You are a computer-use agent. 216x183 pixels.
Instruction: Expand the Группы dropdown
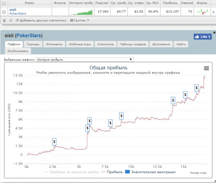[80, 20]
